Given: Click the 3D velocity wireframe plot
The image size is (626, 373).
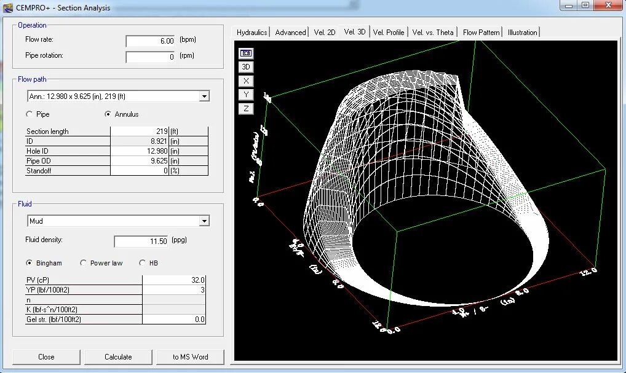Looking at the screenshot, I should pos(426,201).
